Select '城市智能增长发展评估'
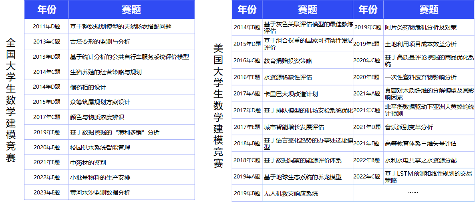Image resolution: width=475 pixels, height=202 pixels. (x=294, y=127)
